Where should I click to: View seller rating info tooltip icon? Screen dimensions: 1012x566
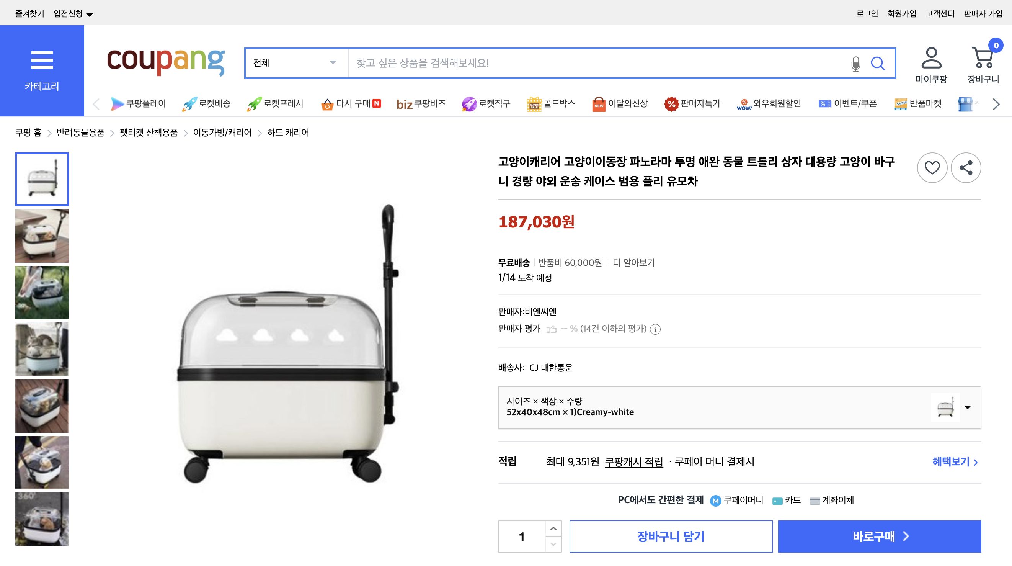click(x=656, y=329)
